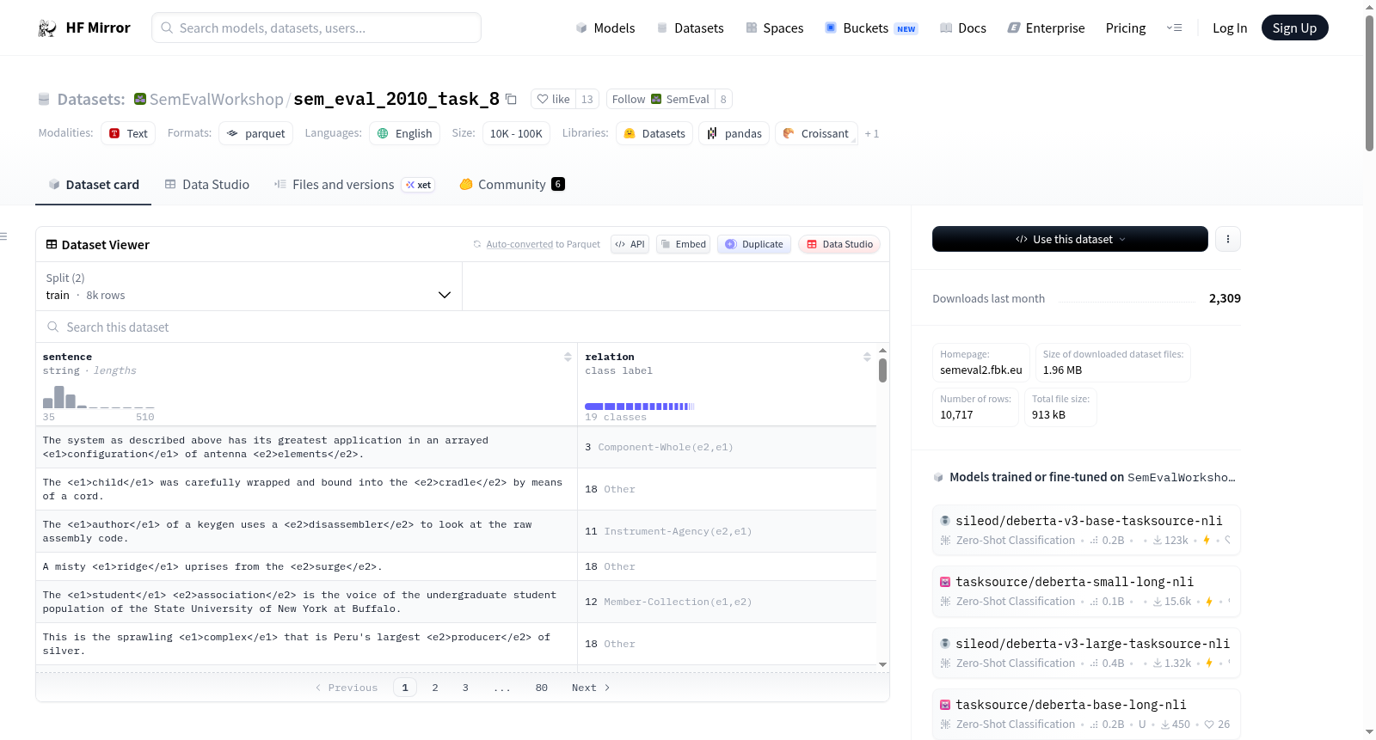
Task: Open the SemEvalWorkshop organization link
Action: click(x=217, y=99)
